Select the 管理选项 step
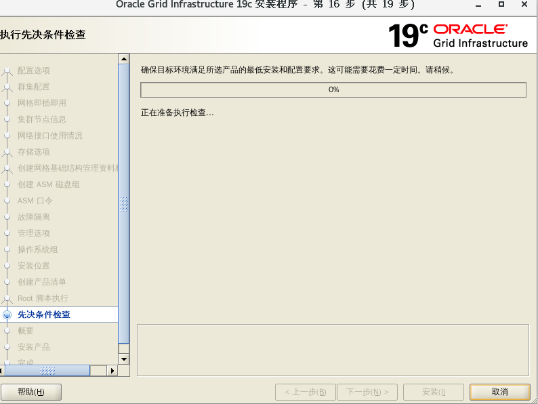 [34, 233]
